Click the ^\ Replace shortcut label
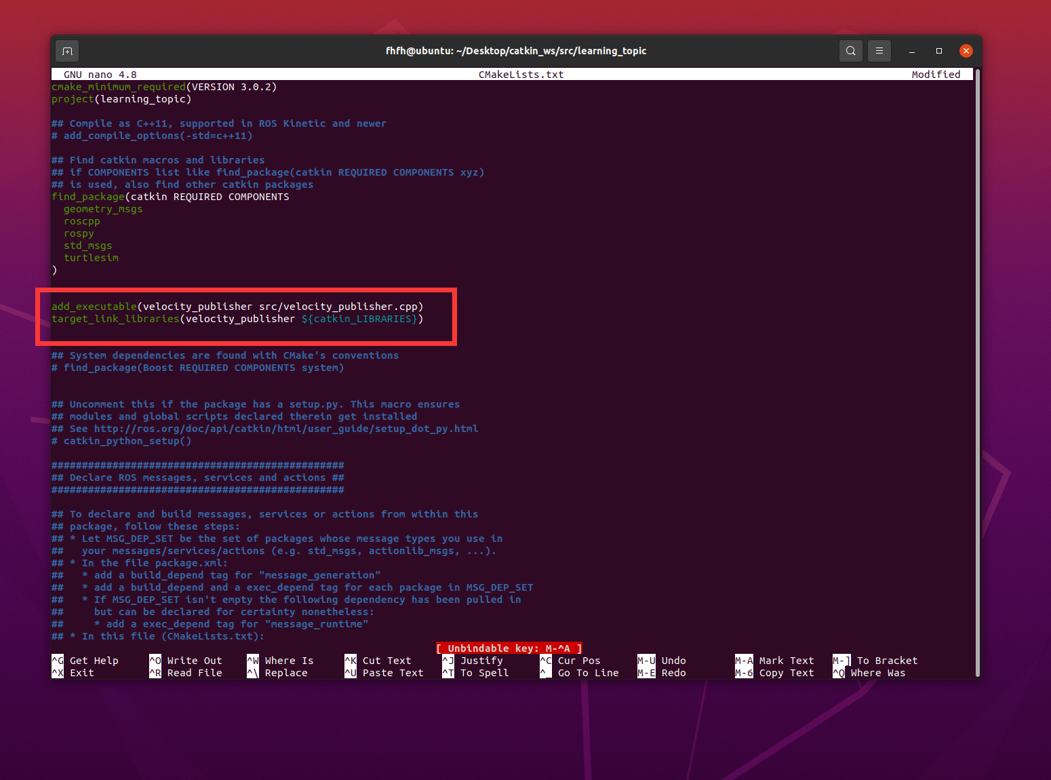The height and width of the screenshot is (780, 1051). pyautogui.click(x=277, y=673)
